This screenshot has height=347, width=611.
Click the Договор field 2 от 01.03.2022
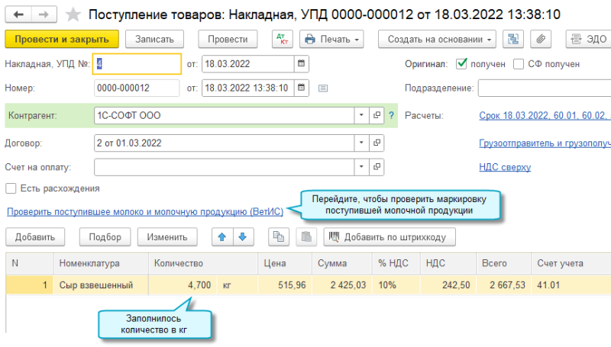[x=224, y=143]
